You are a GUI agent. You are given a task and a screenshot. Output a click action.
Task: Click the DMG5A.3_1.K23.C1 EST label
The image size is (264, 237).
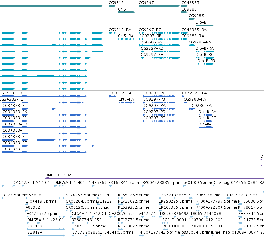(46, 220)
